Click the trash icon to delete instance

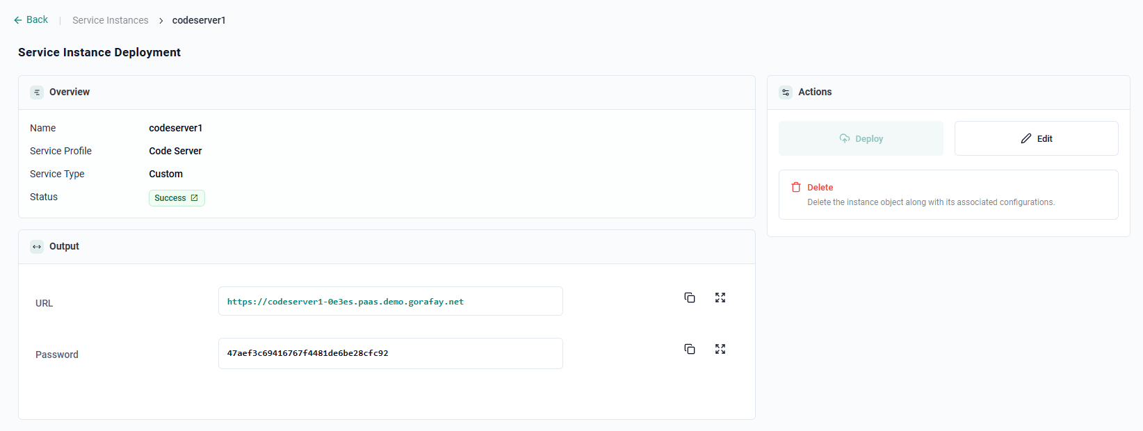[796, 188]
